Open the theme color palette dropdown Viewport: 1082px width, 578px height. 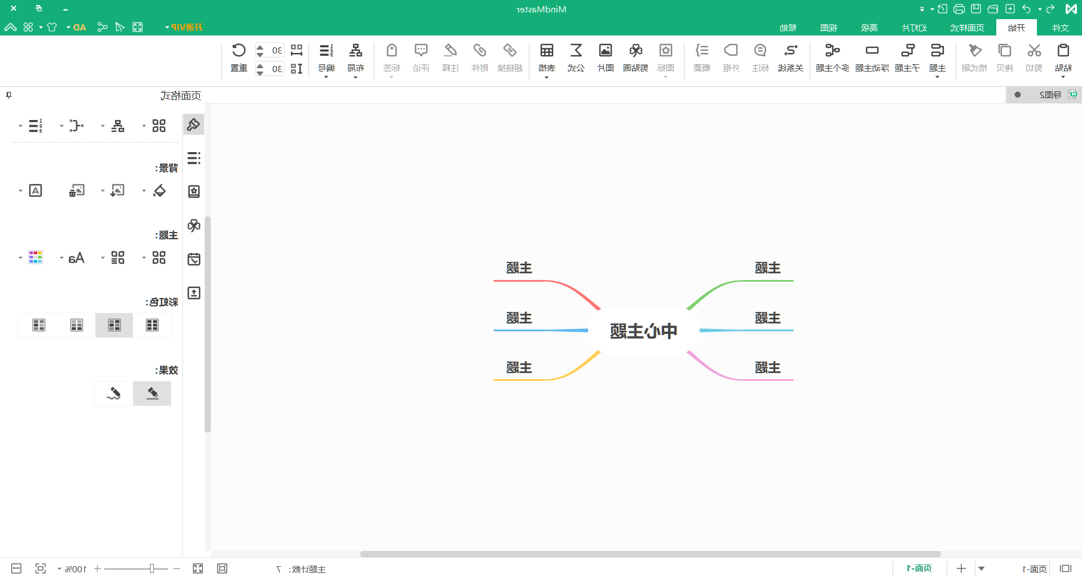20,258
